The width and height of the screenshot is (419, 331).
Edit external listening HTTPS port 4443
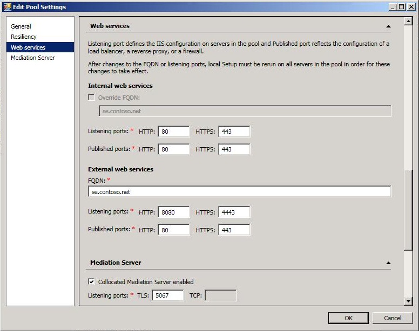(234, 212)
